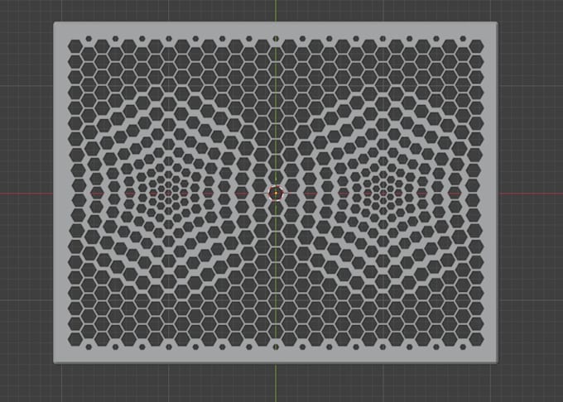Select the gray honeycomb plate object
This screenshot has width=563, height=402.
[276, 193]
